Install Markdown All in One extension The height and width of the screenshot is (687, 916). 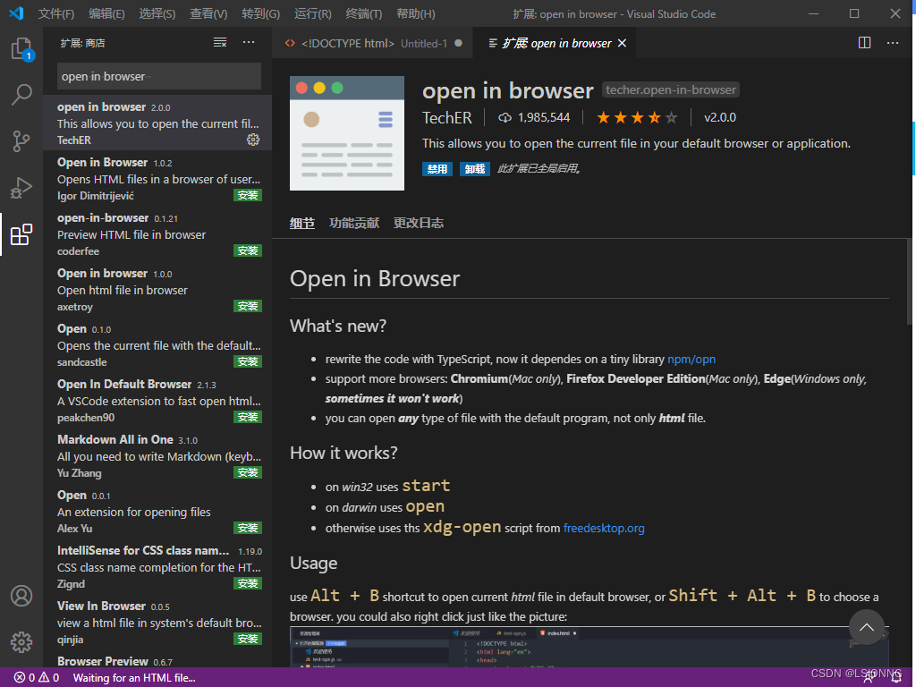[248, 472]
